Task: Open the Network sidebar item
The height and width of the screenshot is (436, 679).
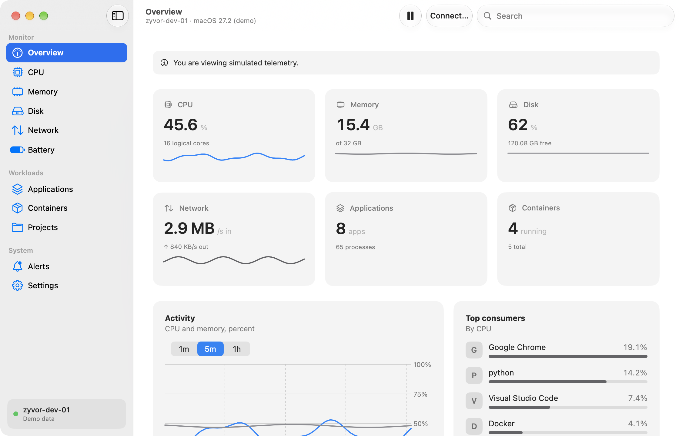Action: pyautogui.click(x=67, y=130)
